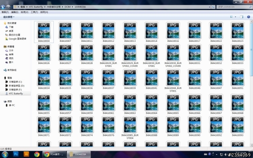Go back with the Back arrow button
Screen dimensions: 253x158
[x=3, y=7]
